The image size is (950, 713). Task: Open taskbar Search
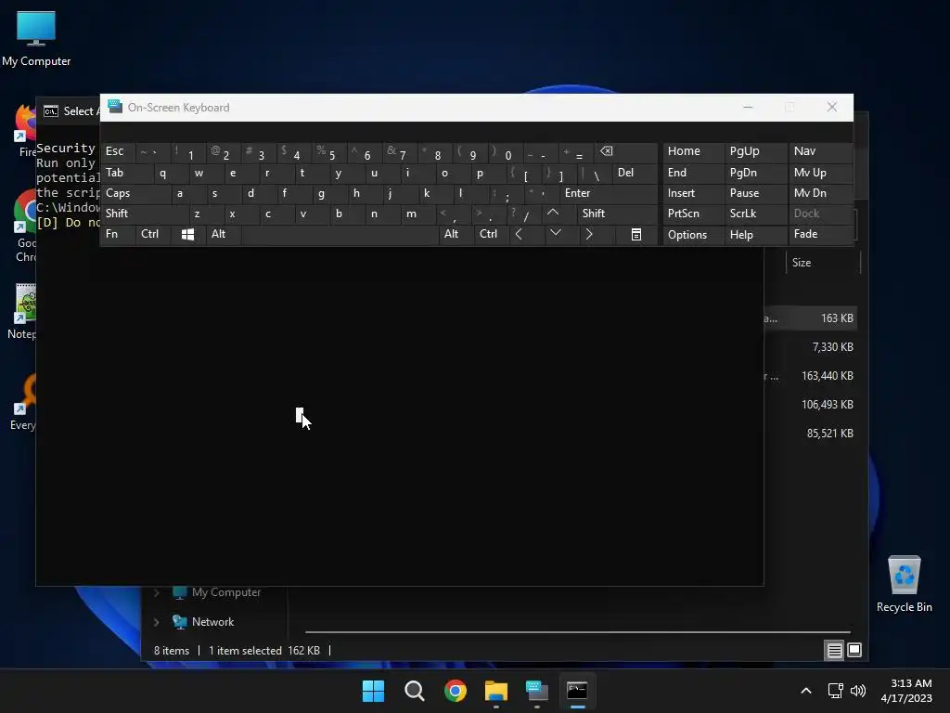pyautogui.click(x=415, y=691)
